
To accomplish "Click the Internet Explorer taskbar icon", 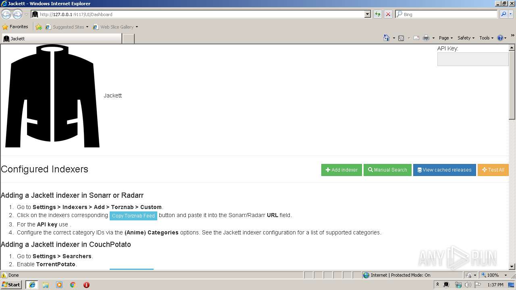I will [x=32, y=285].
